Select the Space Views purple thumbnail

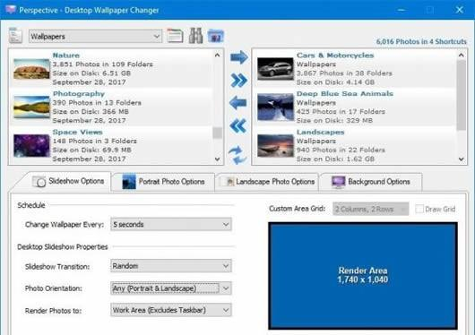pos(31,146)
